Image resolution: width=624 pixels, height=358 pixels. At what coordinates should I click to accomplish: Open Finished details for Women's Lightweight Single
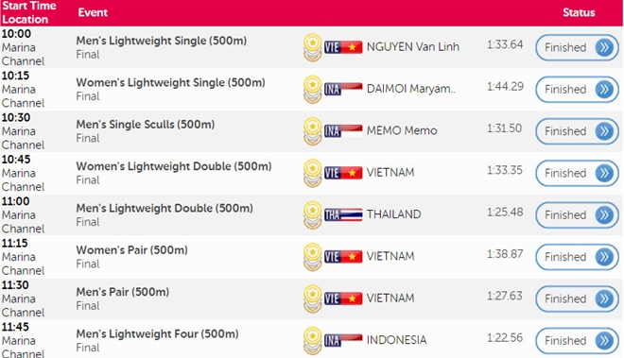coord(577,89)
